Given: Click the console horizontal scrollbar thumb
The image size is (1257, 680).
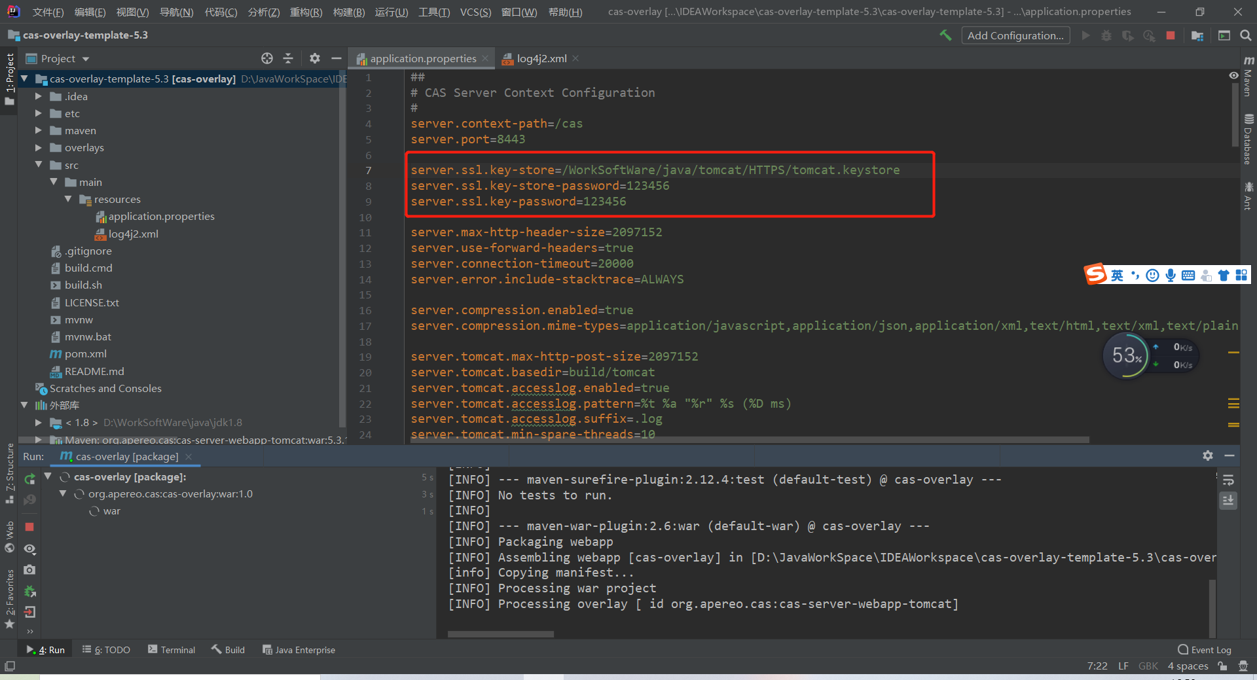Looking at the screenshot, I should pos(501,634).
